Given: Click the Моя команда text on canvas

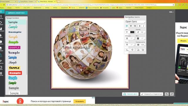Looking at the screenshot, I should (x=76, y=48).
